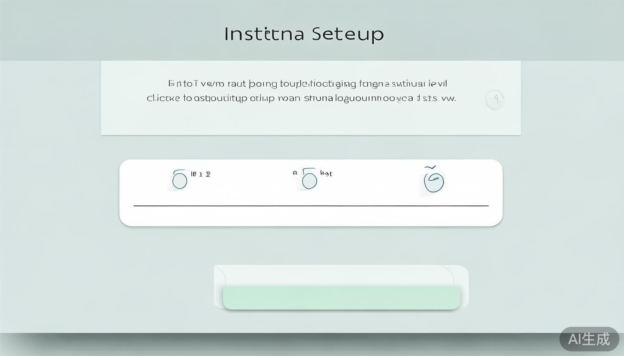Click the "AI生成" badge in the corner

589,339
